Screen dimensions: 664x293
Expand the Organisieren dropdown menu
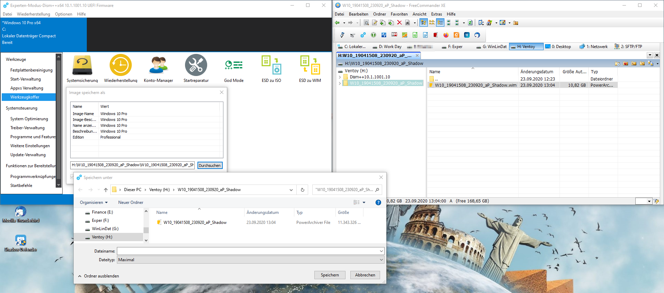click(x=93, y=202)
